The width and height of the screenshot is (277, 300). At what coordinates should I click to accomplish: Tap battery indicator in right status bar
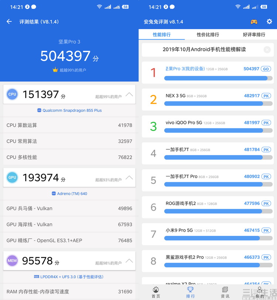click(x=264, y=7)
